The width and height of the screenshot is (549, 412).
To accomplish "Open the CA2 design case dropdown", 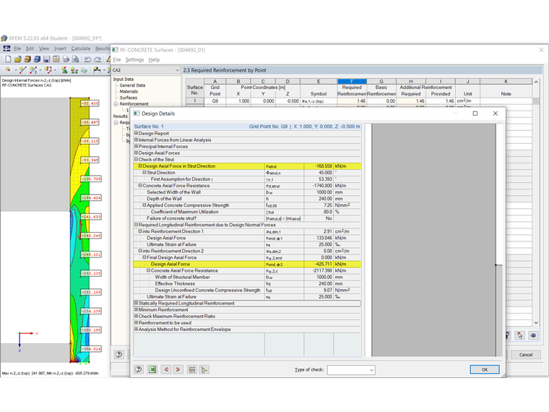I will [x=177, y=70].
